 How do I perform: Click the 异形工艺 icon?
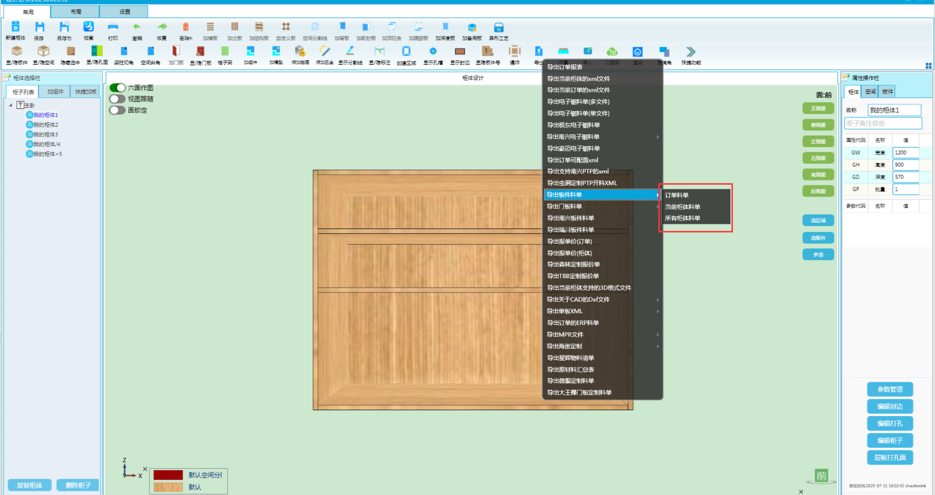pyautogui.click(x=498, y=27)
